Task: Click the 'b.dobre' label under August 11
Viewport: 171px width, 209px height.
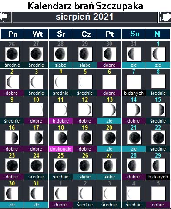Action: [x=60, y=121]
